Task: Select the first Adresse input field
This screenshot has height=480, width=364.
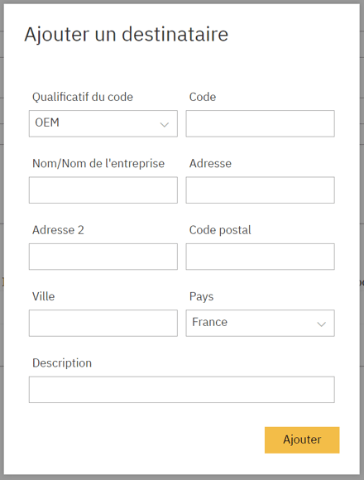Action: tap(260, 190)
